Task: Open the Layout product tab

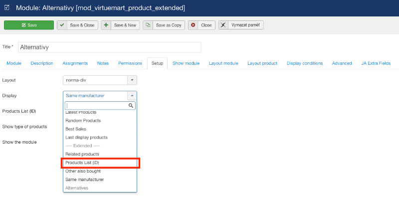Action: (262, 63)
